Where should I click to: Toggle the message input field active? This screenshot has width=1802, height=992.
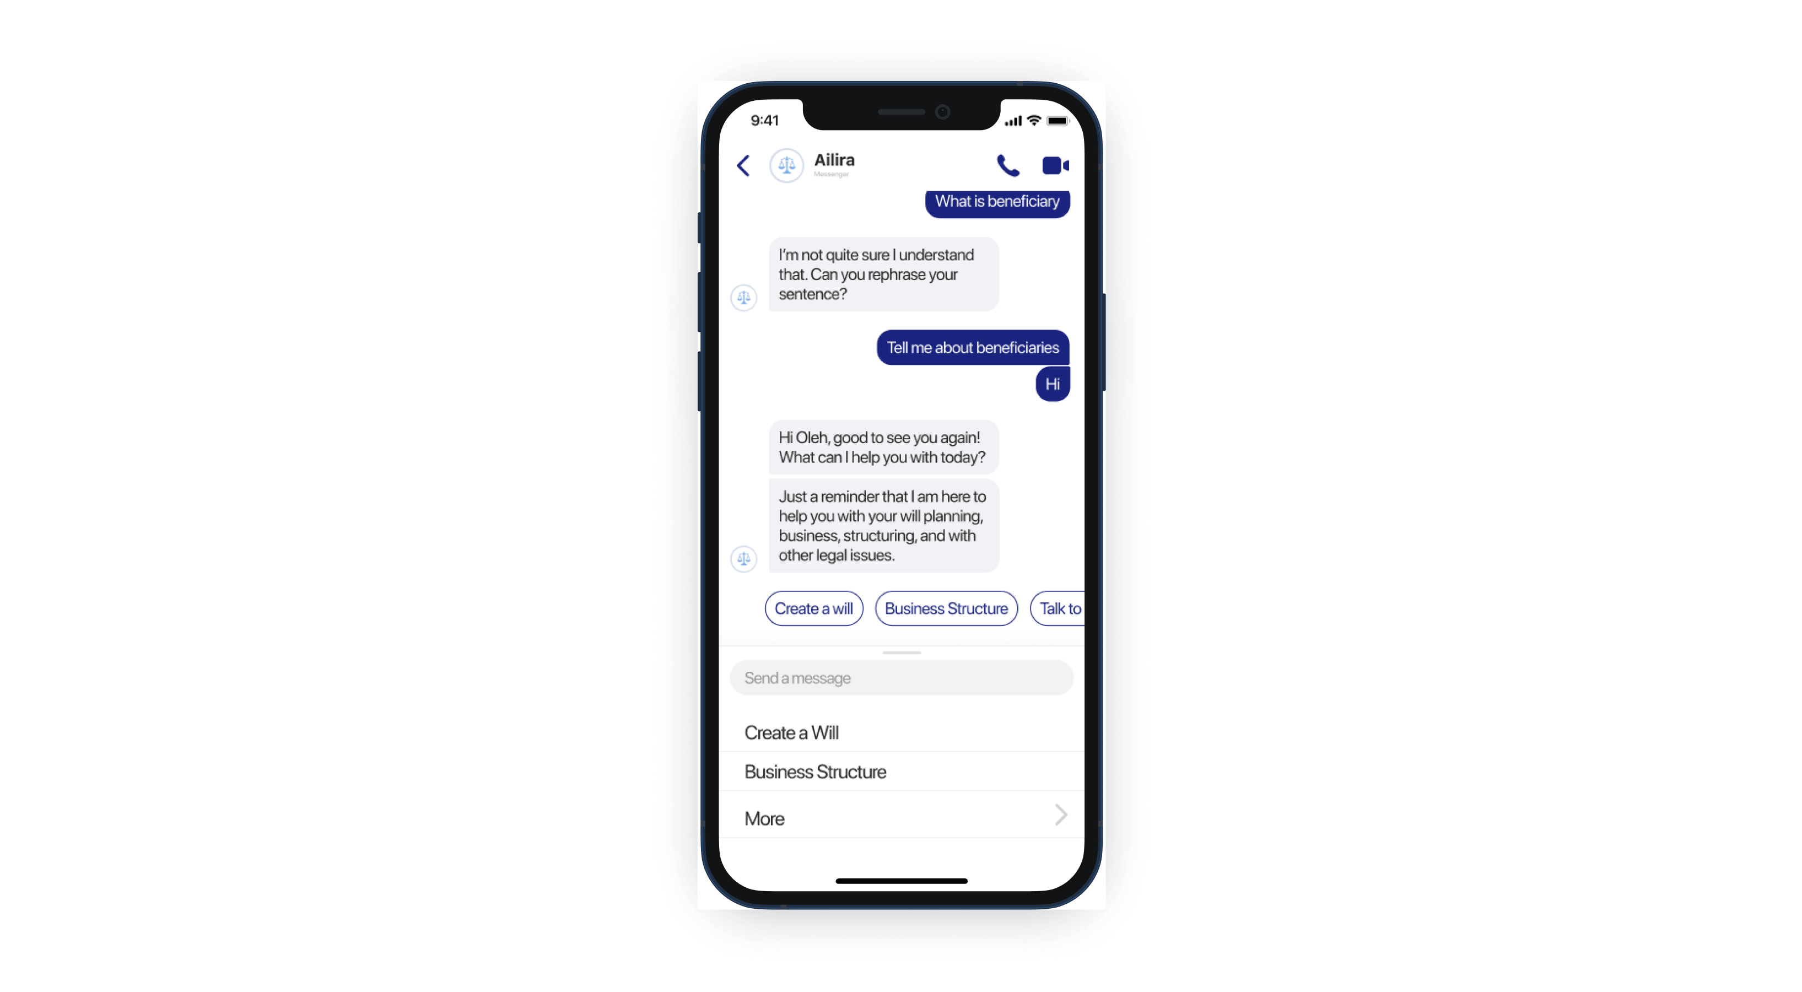[901, 678]
